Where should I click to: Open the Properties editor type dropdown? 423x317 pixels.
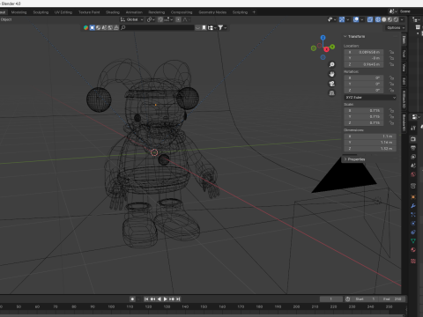click(415, 117)
